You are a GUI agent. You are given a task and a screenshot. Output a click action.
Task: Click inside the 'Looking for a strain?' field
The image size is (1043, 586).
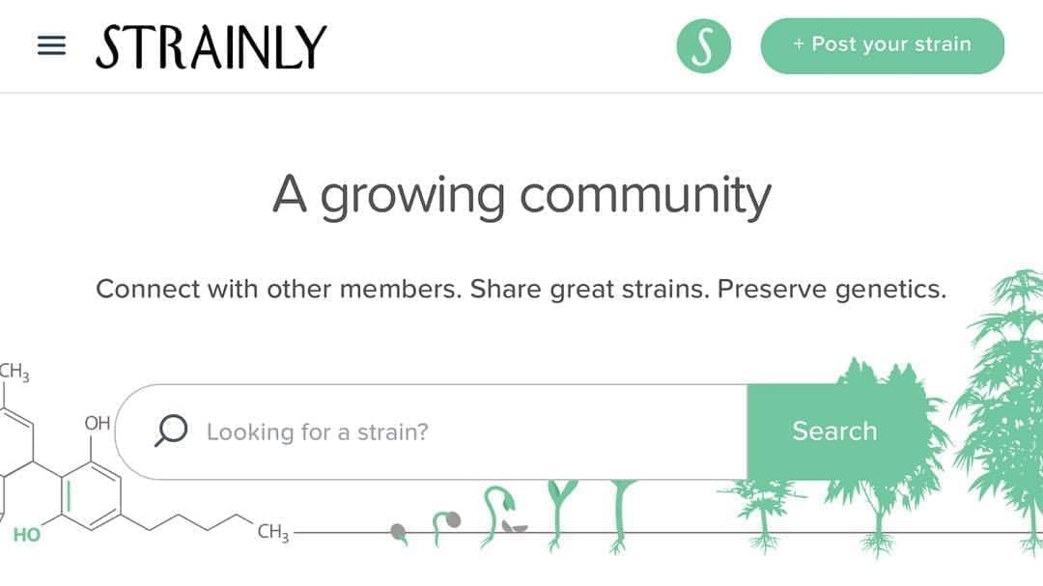(406, 431)
